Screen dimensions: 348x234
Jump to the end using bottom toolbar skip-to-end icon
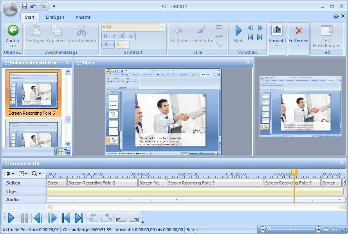(x=79, y=218)
